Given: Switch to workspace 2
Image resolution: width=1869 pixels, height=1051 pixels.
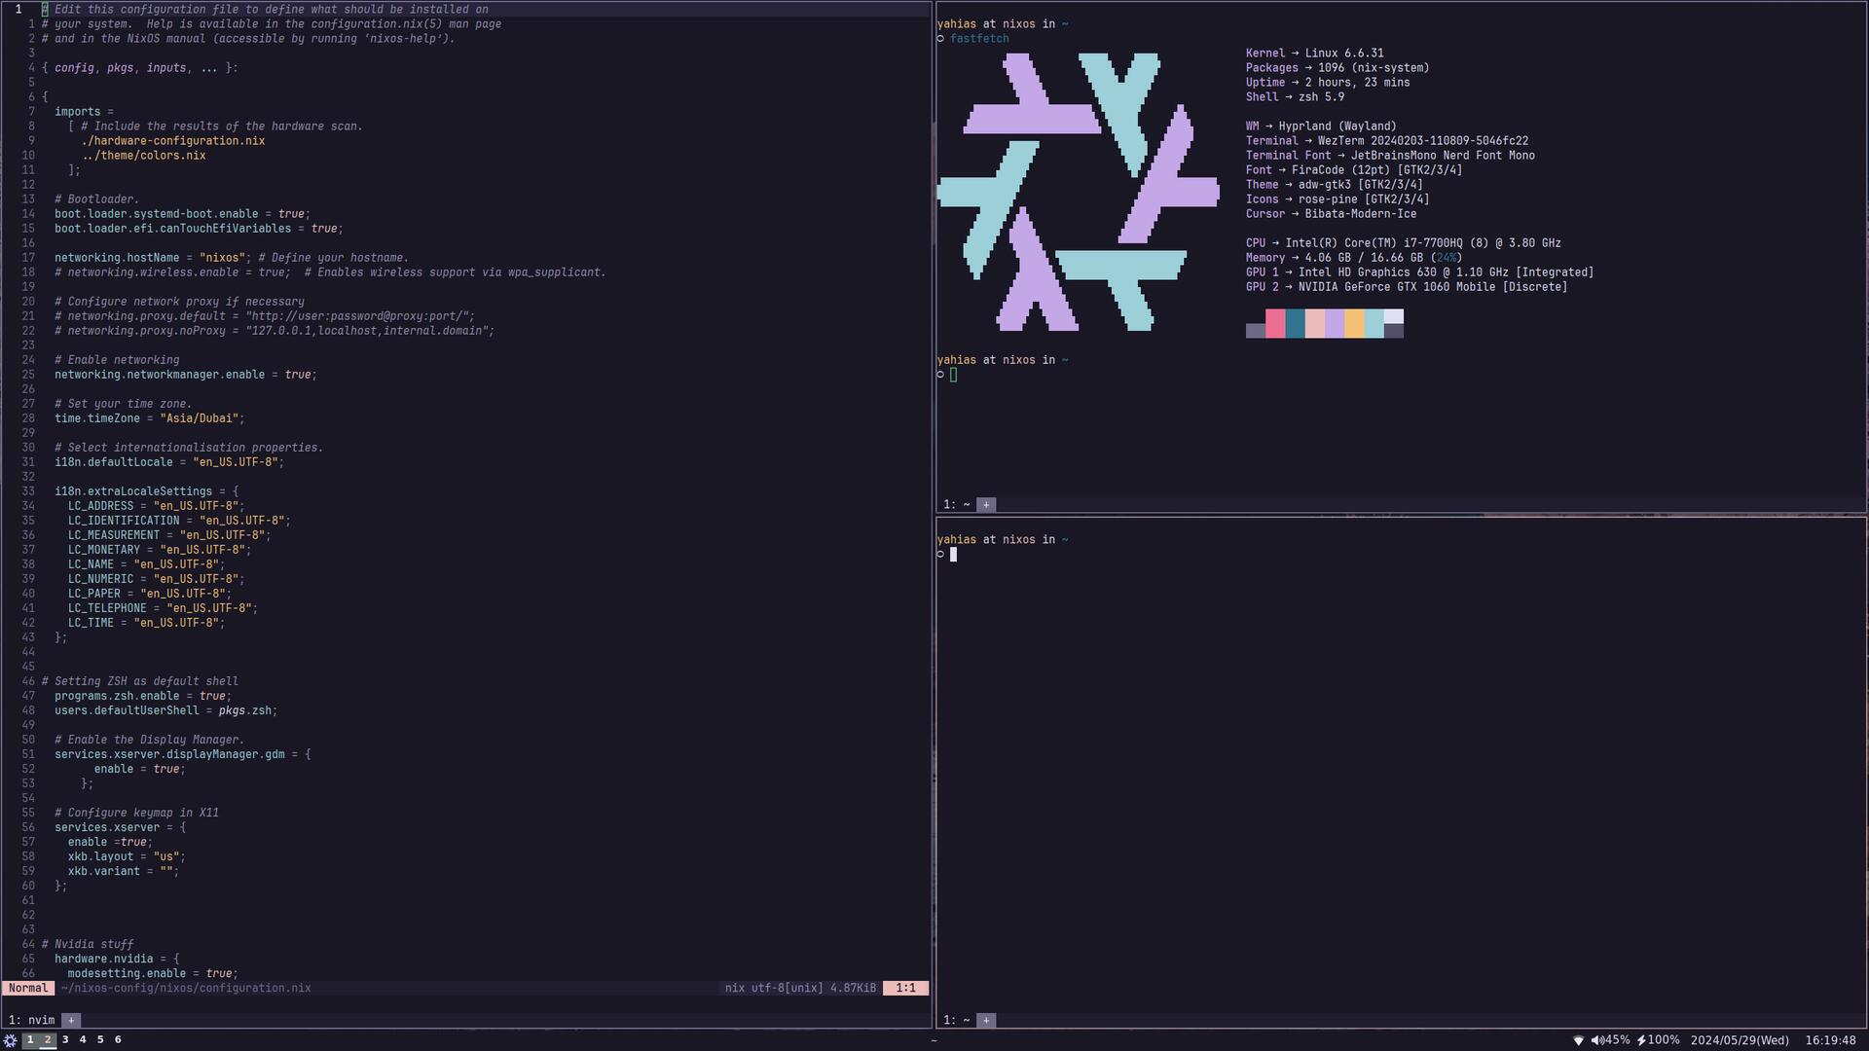Looking at the screenshot, I should [x=48, y=1040].
